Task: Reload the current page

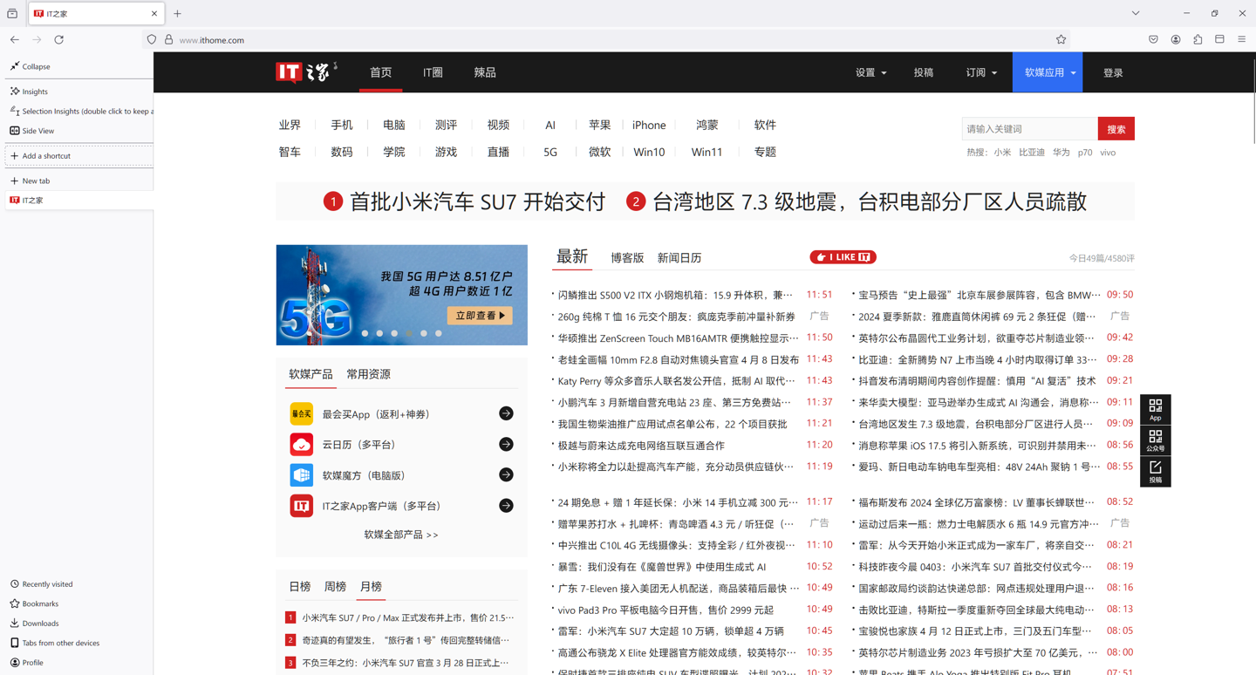Action: pyautogui.click(x=59, y=39)
